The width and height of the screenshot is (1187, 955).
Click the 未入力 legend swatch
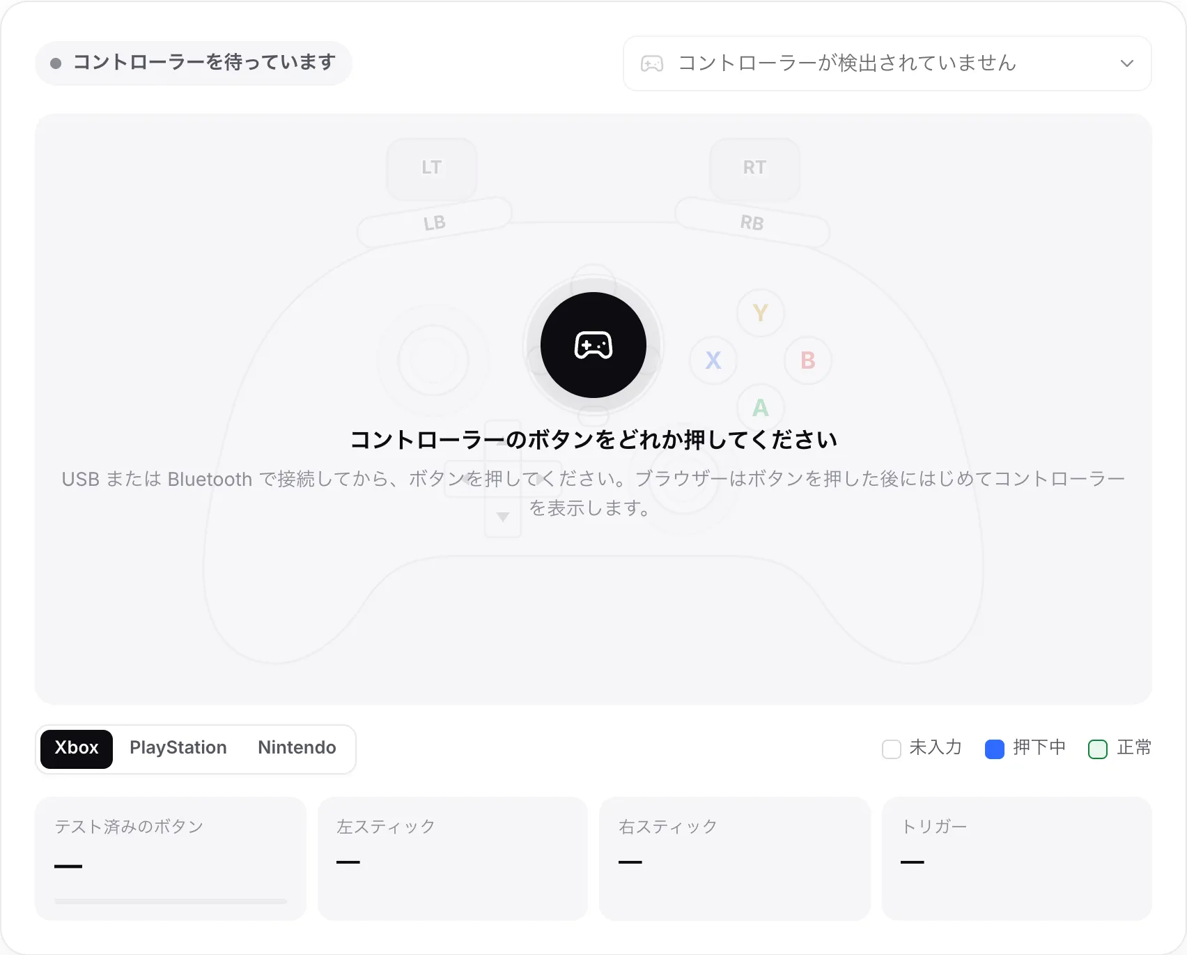point(892,749)
